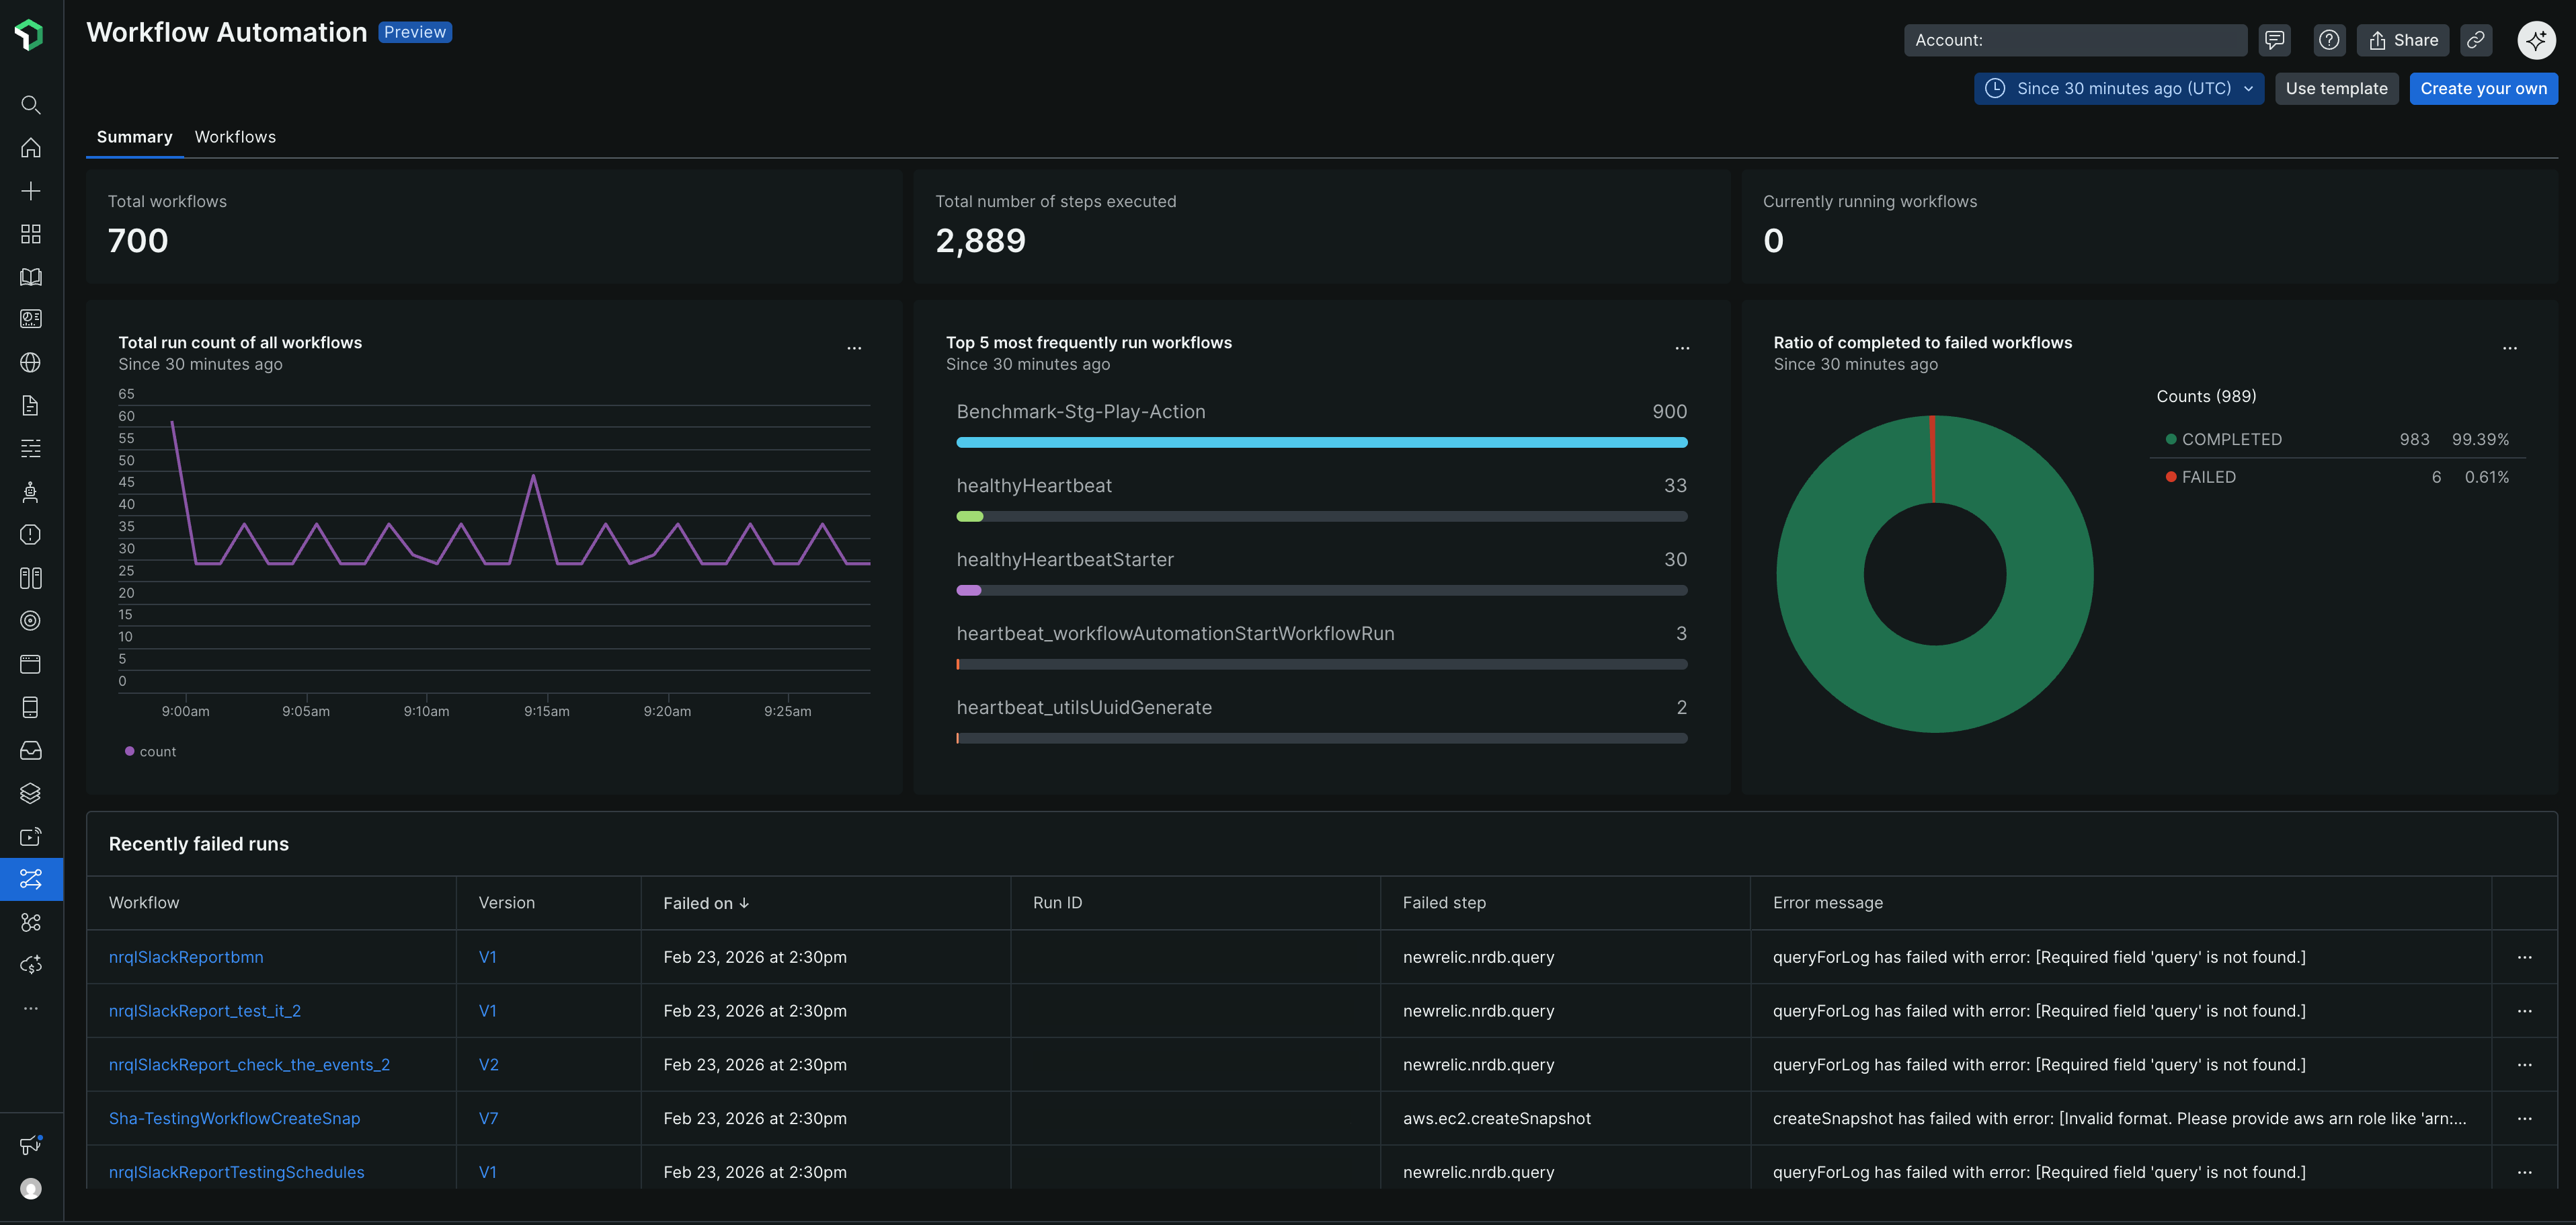Open help via the question mark icon
Screen dimensions: 2576x1225
(x=2328, y=40)
